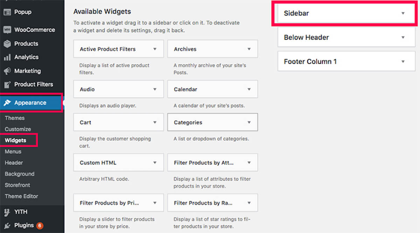Viewport: 420px width, 233px height.
Task: Click the Products box icon
Action: tap(7, 44)
